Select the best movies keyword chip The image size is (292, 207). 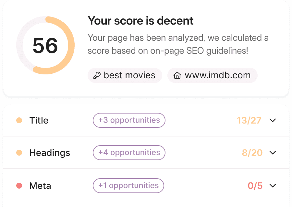point(125,75)
